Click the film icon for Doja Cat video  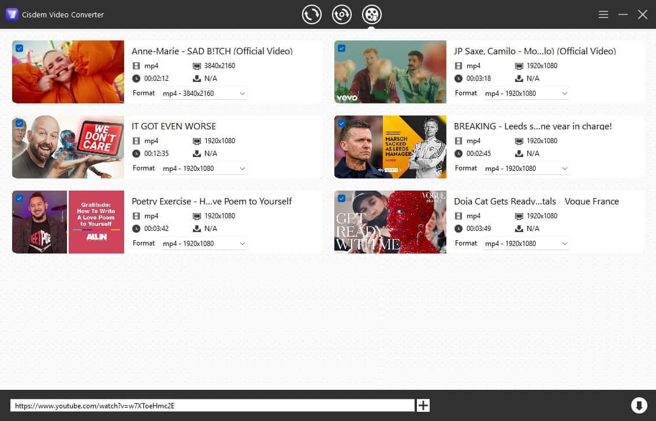tap(458, 216)
